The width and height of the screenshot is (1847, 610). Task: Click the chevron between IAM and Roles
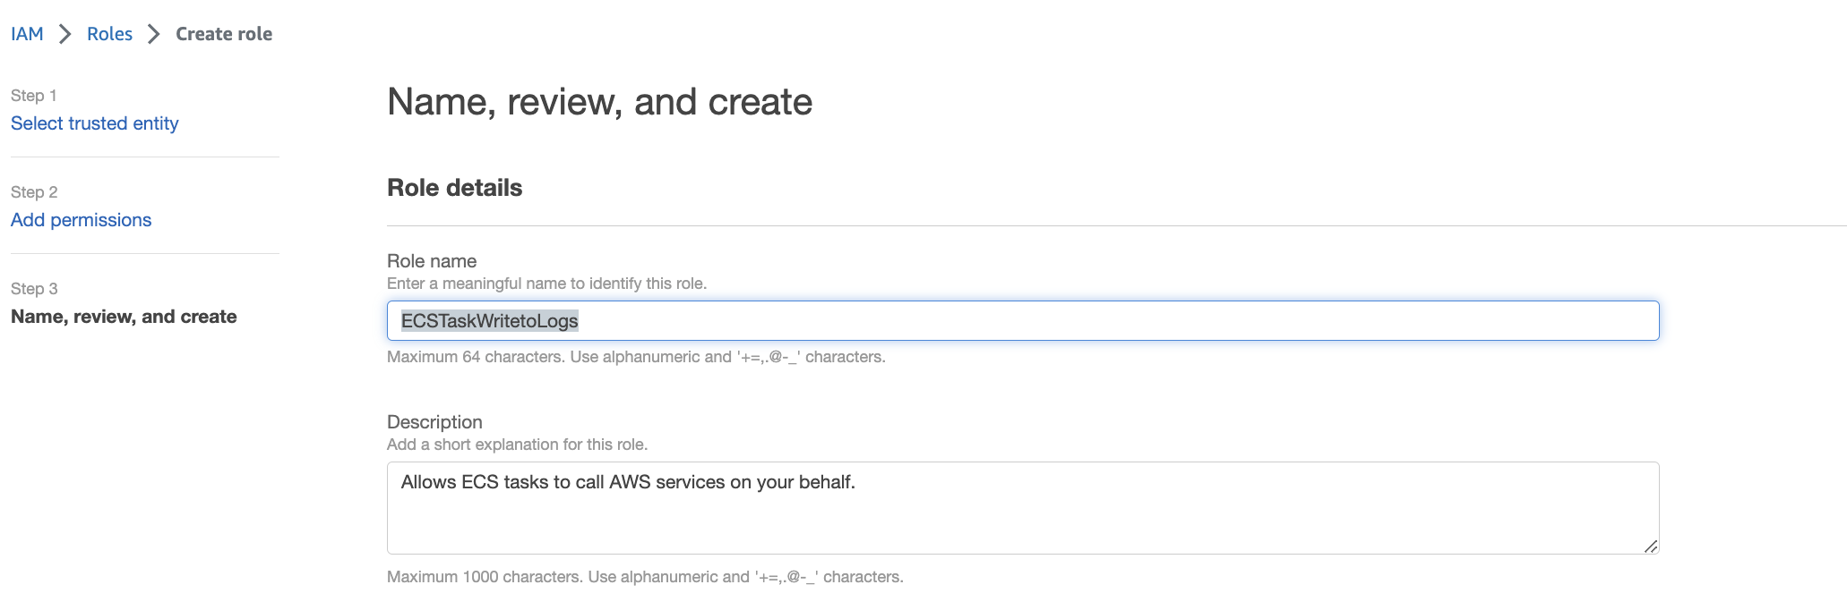pyautogui.click(x=65, y=34)
